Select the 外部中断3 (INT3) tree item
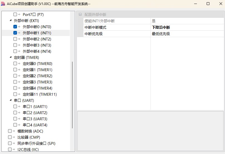The height and width of the screenshot is (154, 225). [x=37, y=45]
